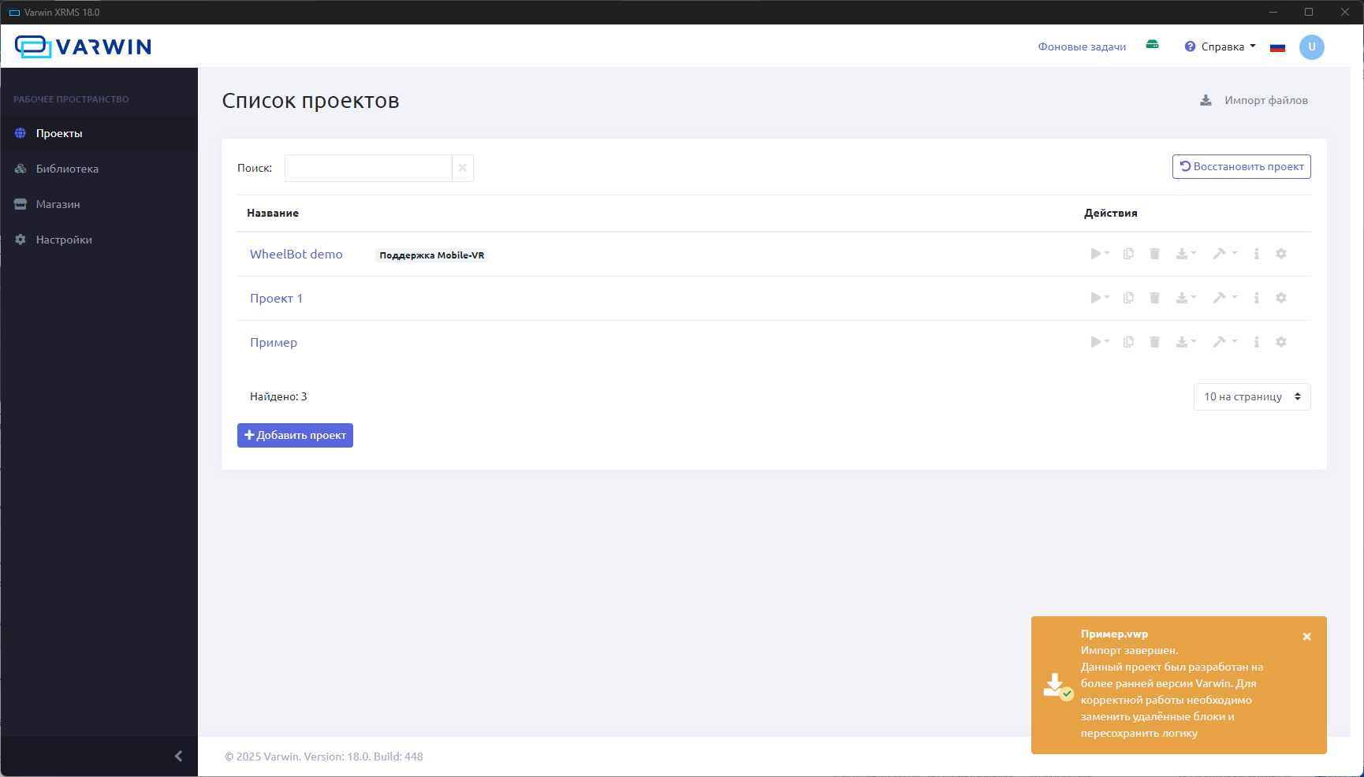Open Магазин in the sidebar
This screenshot has width=1364, height=777.
[x=58, y=204]
